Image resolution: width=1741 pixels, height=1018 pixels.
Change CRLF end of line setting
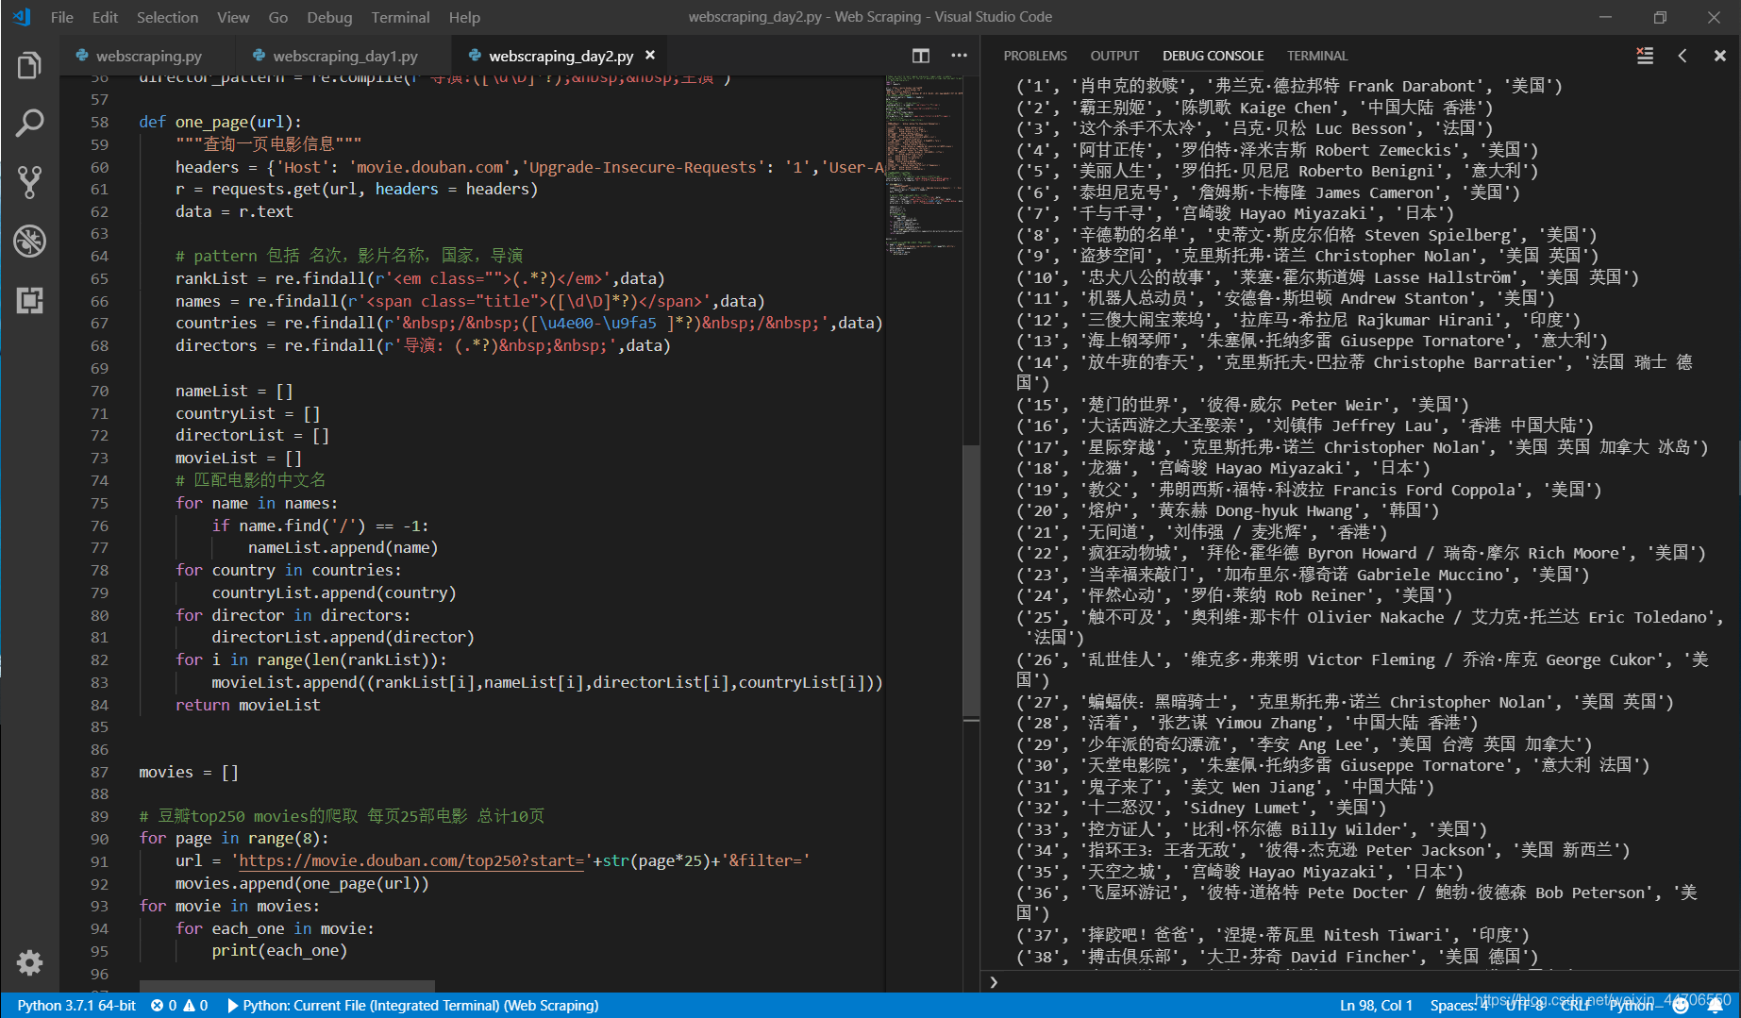click(1575, 1006)
